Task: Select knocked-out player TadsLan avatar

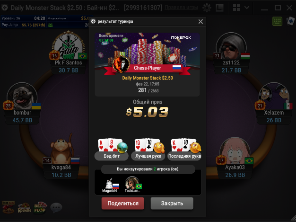Action: (131, 183)
